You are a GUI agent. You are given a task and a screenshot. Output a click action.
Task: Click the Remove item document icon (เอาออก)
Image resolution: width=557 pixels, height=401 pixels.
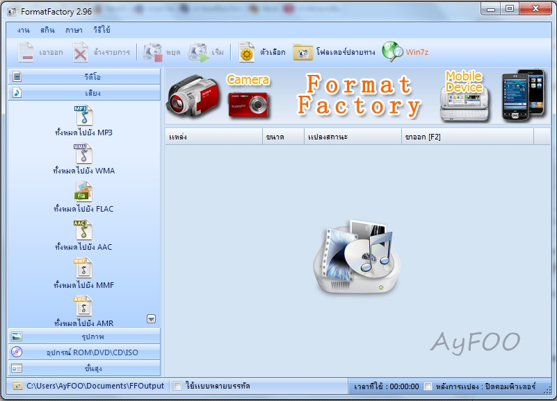(26, 52)
